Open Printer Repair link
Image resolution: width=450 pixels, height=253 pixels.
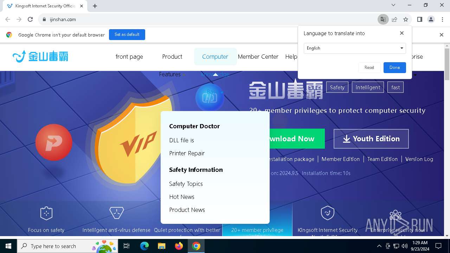pyautogui.click(x=187, y=153)
